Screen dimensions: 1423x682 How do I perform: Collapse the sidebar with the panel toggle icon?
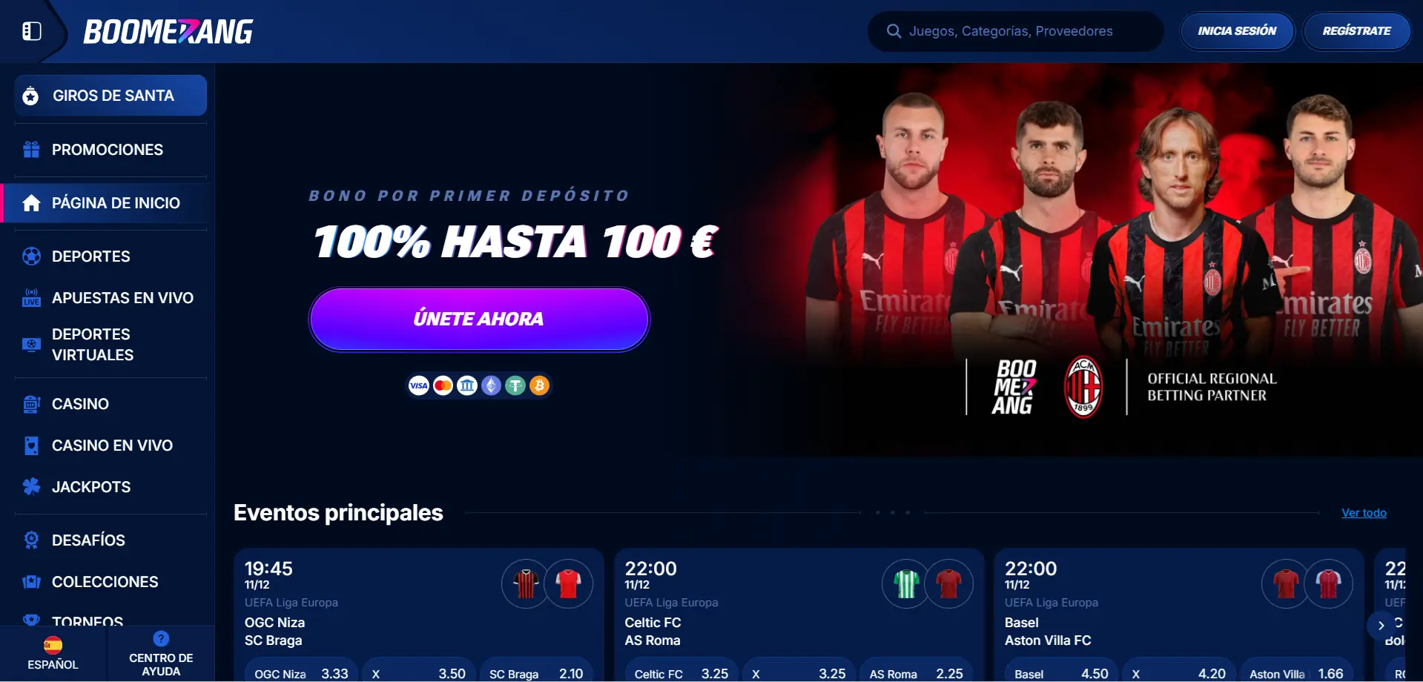tap(32, 31)
